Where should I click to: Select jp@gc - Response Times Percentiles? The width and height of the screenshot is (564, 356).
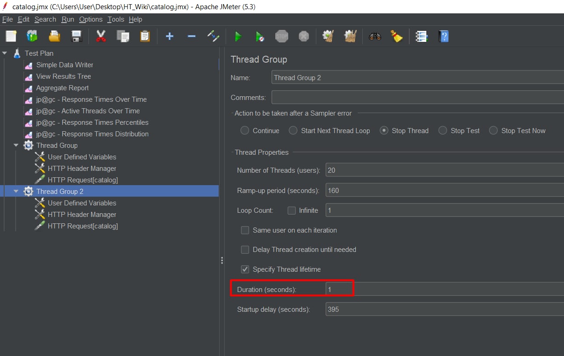click(93, 123)
